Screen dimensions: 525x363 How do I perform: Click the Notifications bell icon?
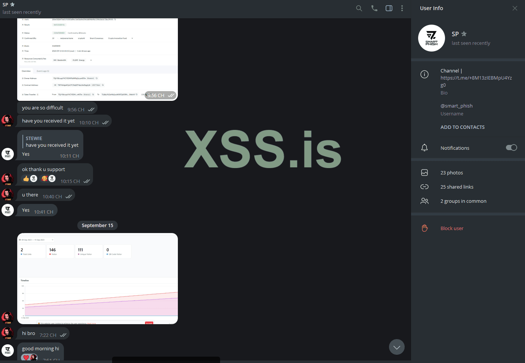(x=424, y=148)
